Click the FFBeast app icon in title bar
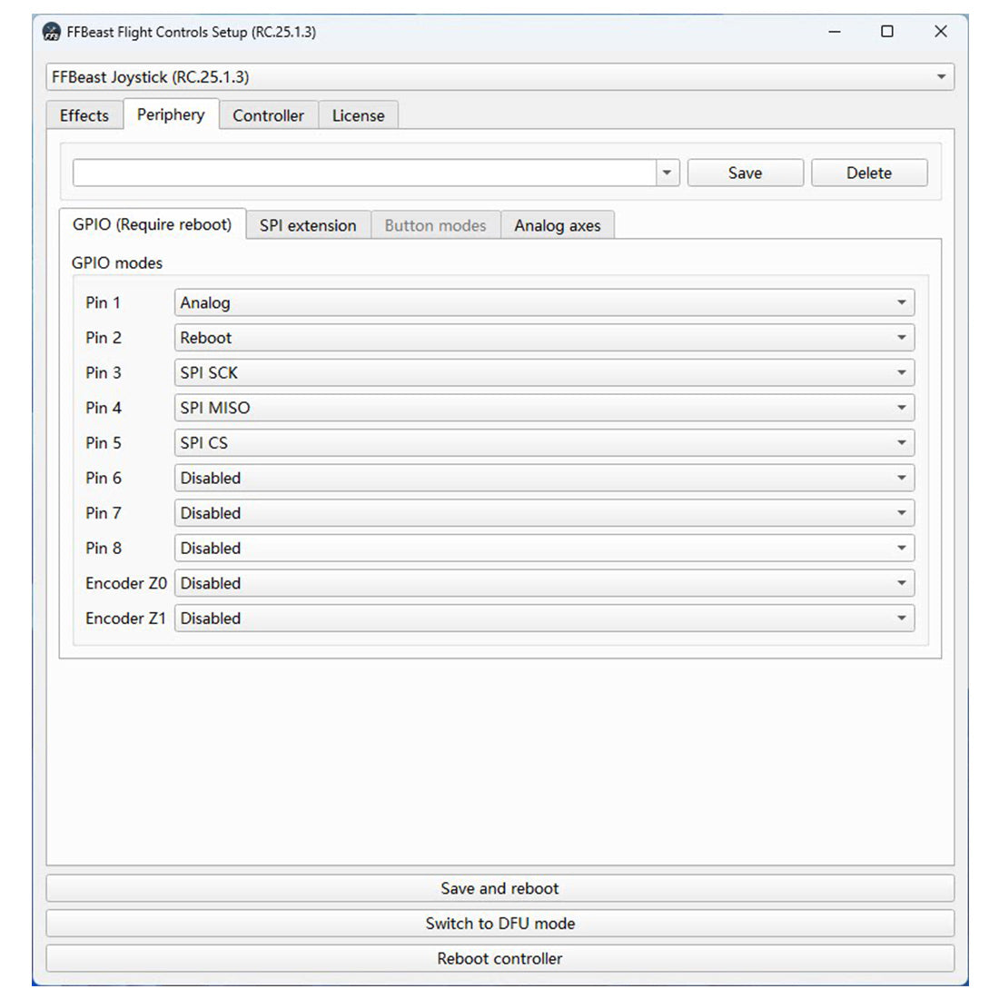Viewport: 999px width, 999px height. 52,32
